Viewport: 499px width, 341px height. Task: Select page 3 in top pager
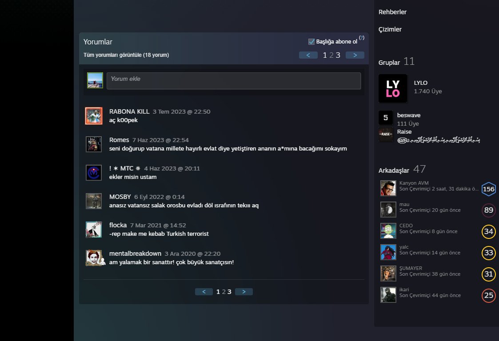click(338, 56)
